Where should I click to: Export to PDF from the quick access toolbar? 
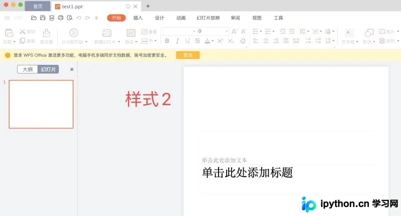[52, 18]
